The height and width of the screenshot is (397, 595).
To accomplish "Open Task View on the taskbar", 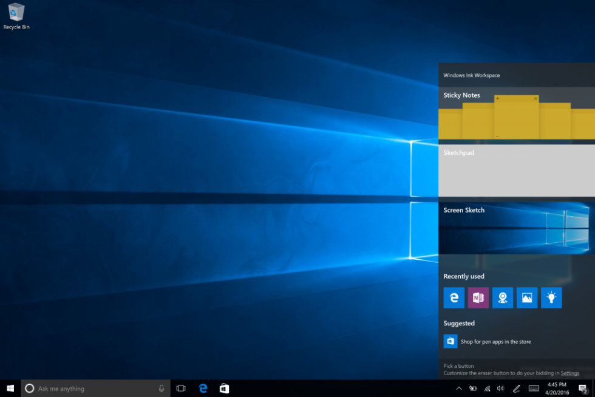I will click(x=181, y=388).
